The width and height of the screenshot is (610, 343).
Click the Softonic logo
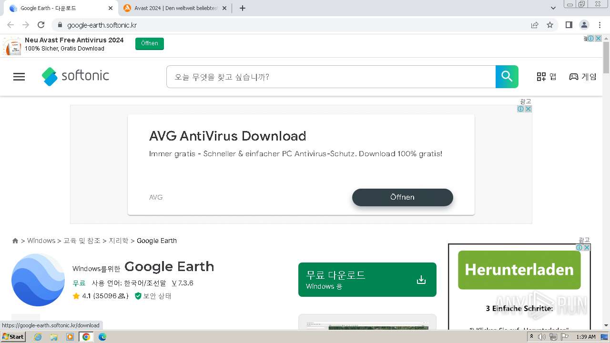coord(75,76)
